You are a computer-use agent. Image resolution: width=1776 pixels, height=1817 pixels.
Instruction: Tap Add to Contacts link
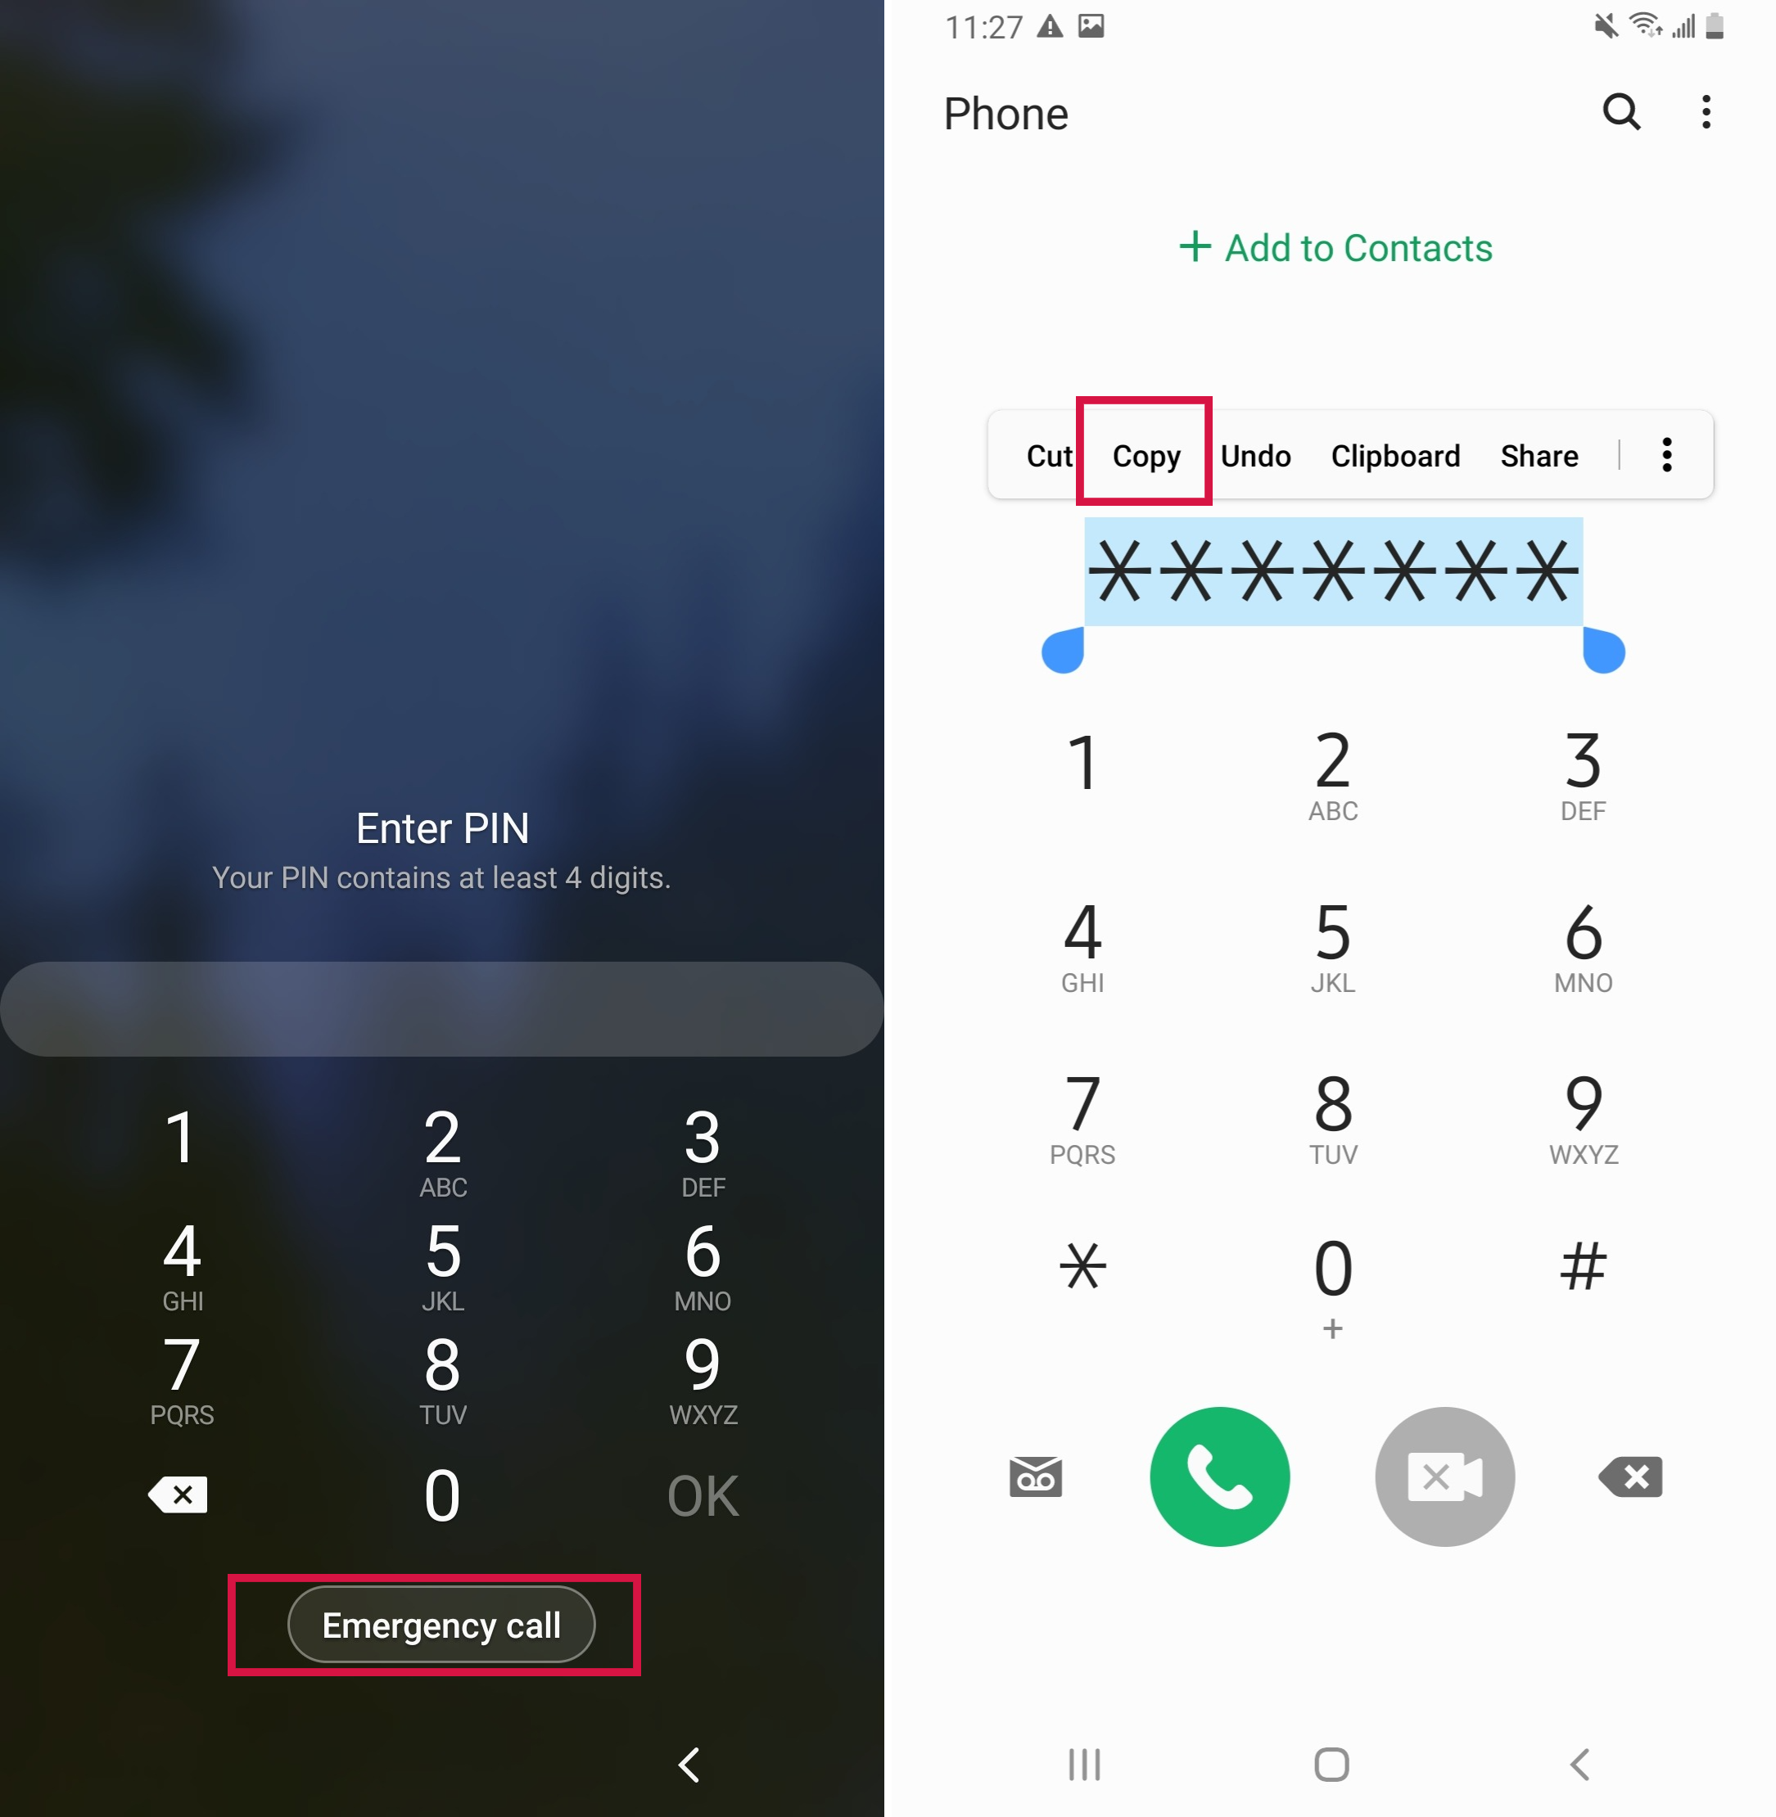point(1332,249)
